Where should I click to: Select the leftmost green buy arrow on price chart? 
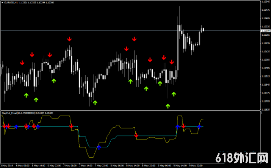coord(26,95)
